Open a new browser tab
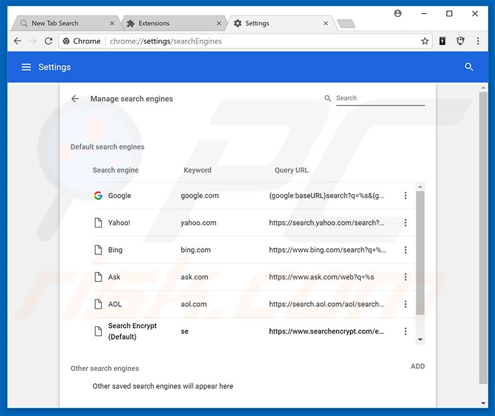This screenshot has height=416, width=495. (x=346, y=23)
